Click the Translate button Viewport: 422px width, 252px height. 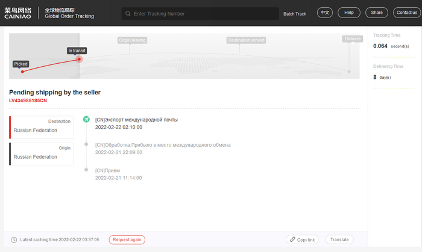tap(339, 239)
